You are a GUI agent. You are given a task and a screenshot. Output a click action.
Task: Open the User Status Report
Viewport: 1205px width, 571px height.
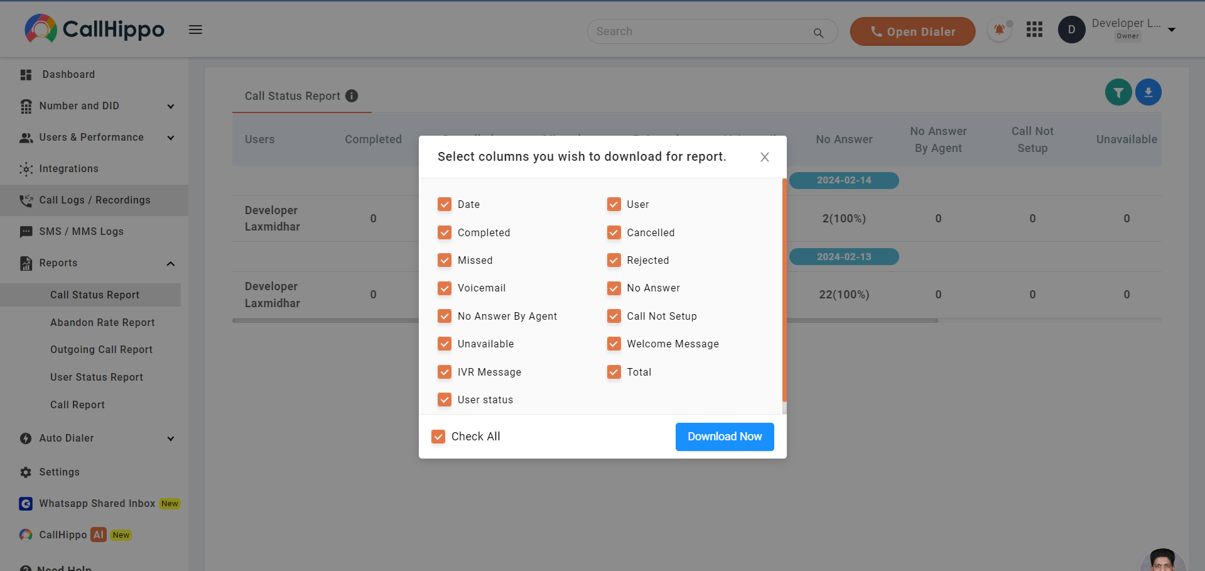pyautogui.click(x=97, y=377)
